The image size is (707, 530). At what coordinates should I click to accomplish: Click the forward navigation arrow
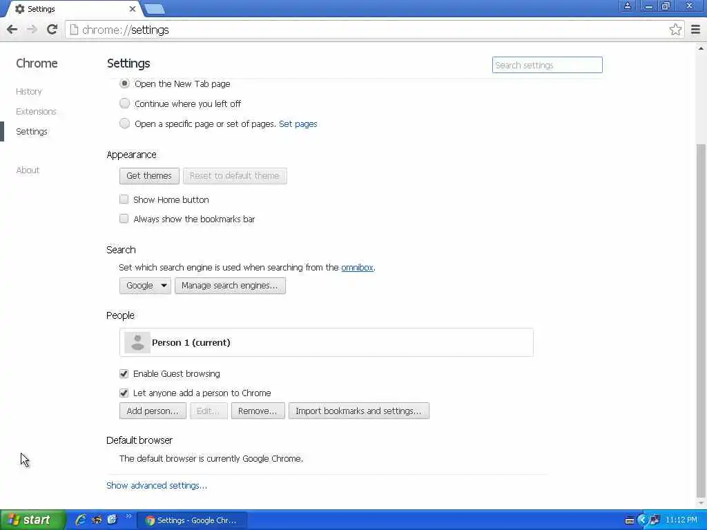point(32,30)
